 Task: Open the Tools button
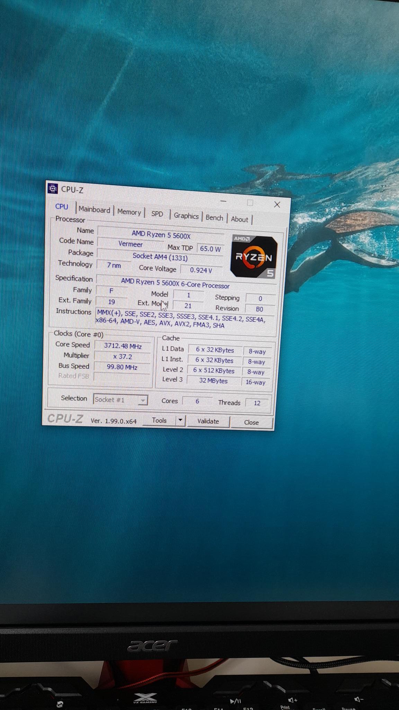(159, 421)
